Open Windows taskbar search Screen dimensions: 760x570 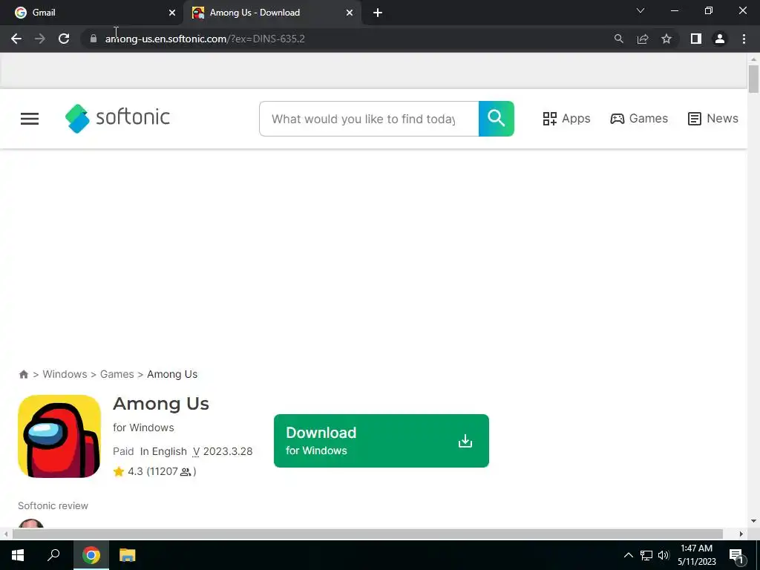pyautogui.click(x=53, y=555)
